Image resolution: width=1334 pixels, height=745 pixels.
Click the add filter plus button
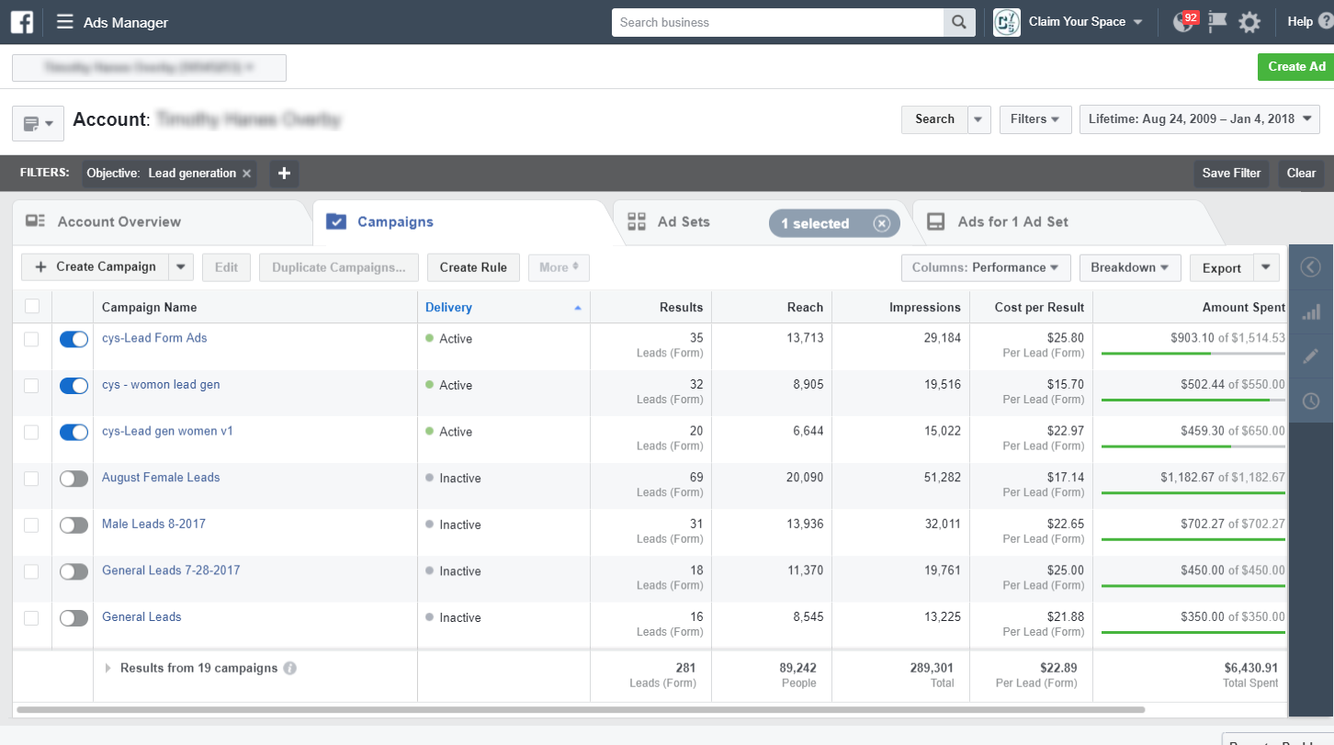[x=284, y=173]
